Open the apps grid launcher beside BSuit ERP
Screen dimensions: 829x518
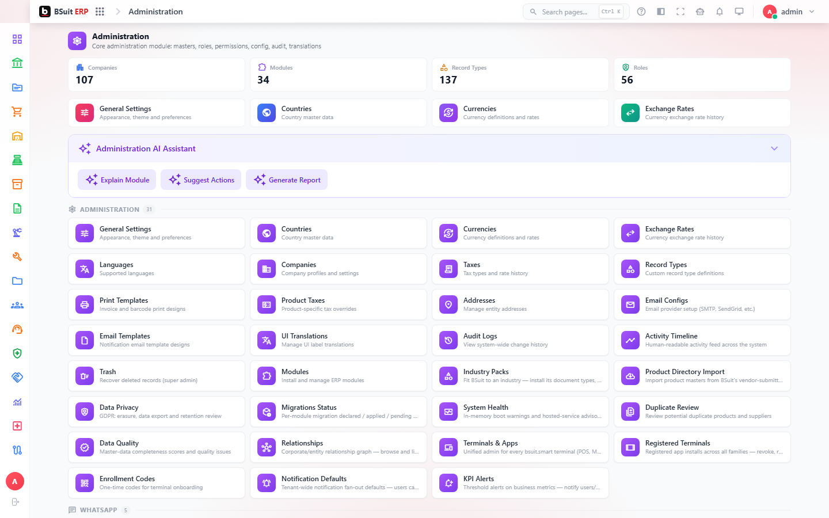[x=100, y=12]
